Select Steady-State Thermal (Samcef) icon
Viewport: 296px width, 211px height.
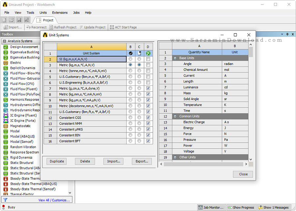click(x=6, y=189)
